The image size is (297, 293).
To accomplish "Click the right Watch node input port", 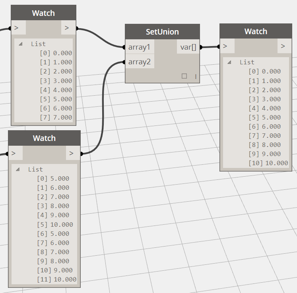I will point(227,46).
